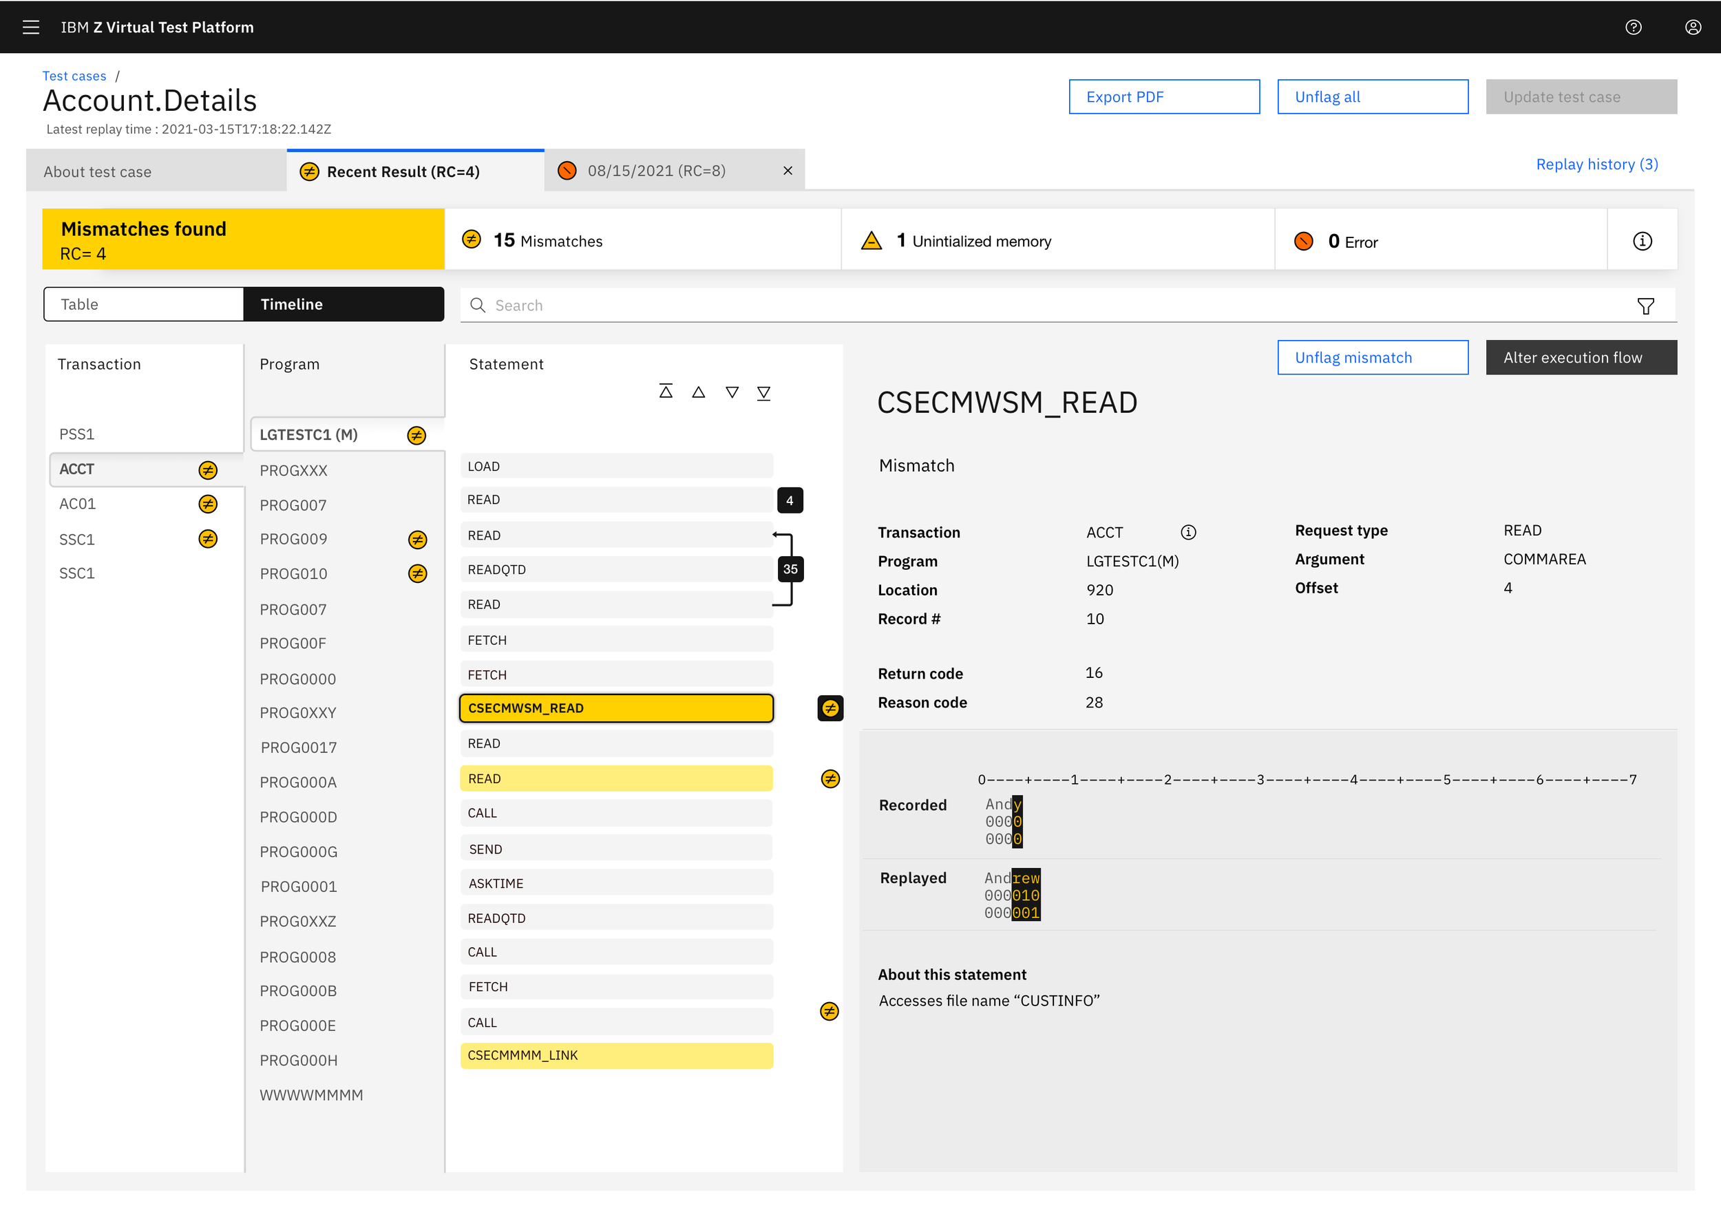This screenshot has width=1721, height=1221.
Task: Click Export PDF button
Action: [x=1163, y=97]
